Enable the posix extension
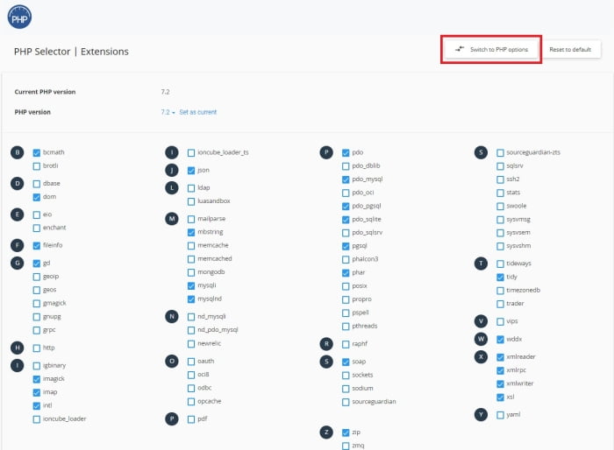This screenshot has width=614, height=450. 346,286
